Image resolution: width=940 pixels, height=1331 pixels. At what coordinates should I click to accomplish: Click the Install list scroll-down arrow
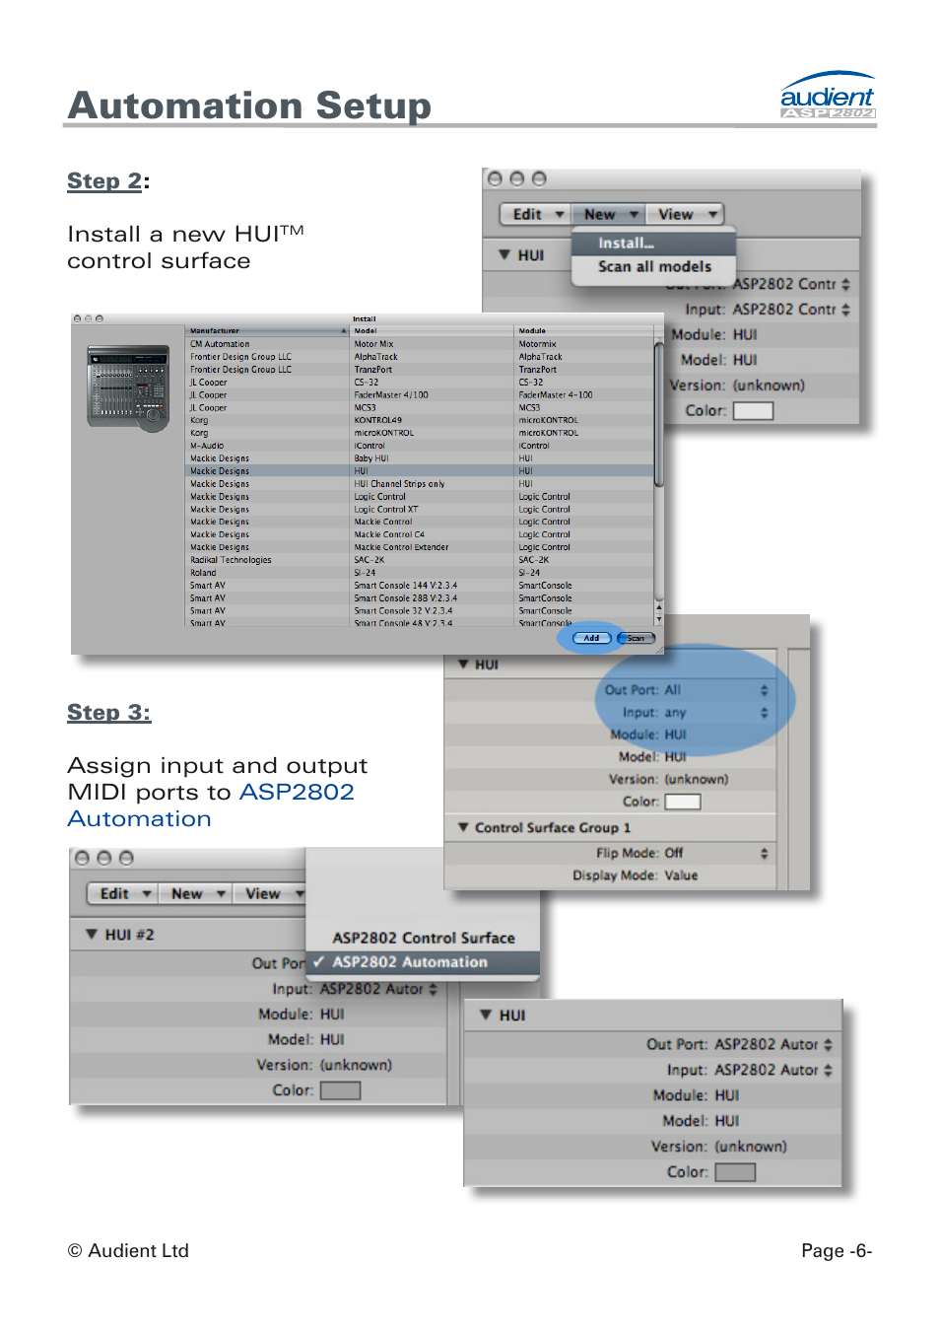pos(659,619)
